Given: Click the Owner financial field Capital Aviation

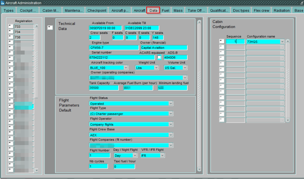Looking at the screenshot, I should (164, 48).
